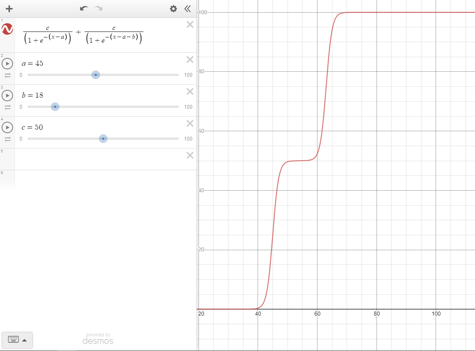This screenshot has width=475, height=351.
Task: Delete the c = 50 row
Action: [190, 123]
